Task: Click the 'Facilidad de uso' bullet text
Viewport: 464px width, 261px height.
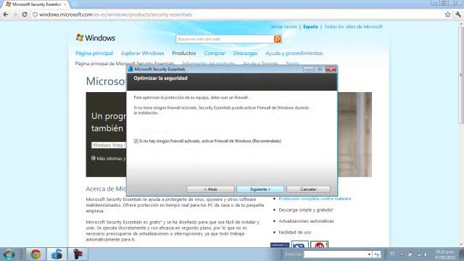Action: click(x=295, y=232)
